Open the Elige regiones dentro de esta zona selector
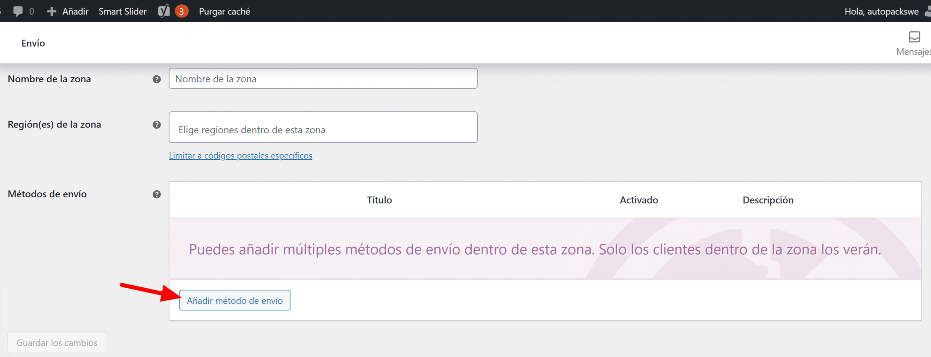This screenshot has height=357, width=931. tap(323, 127)
